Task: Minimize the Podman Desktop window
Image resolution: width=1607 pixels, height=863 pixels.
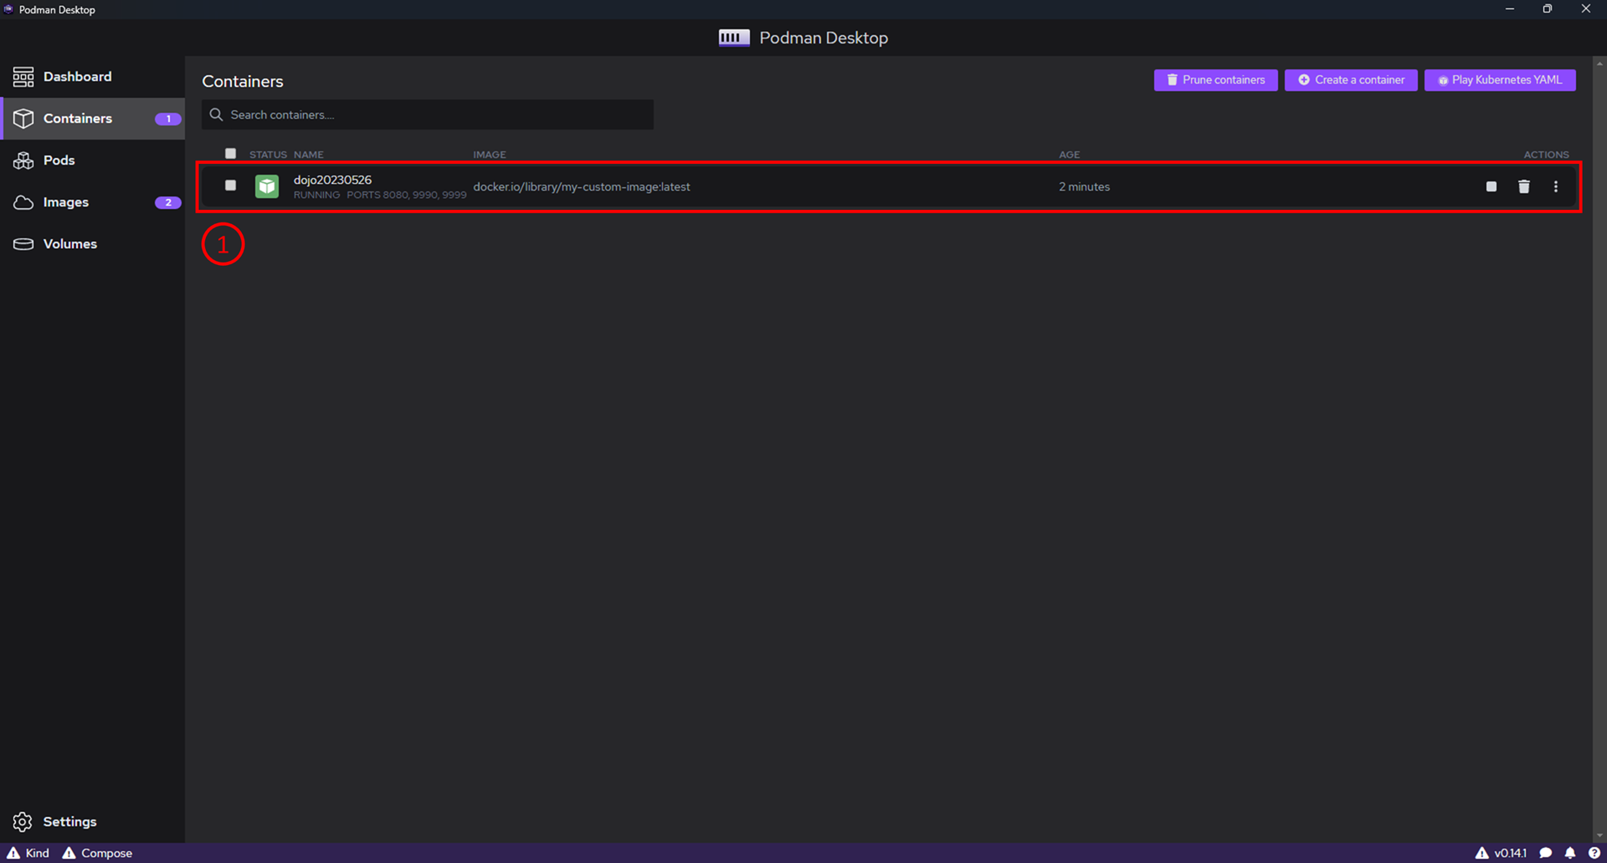Action: pyautogui.click(x=1510, y=9)
